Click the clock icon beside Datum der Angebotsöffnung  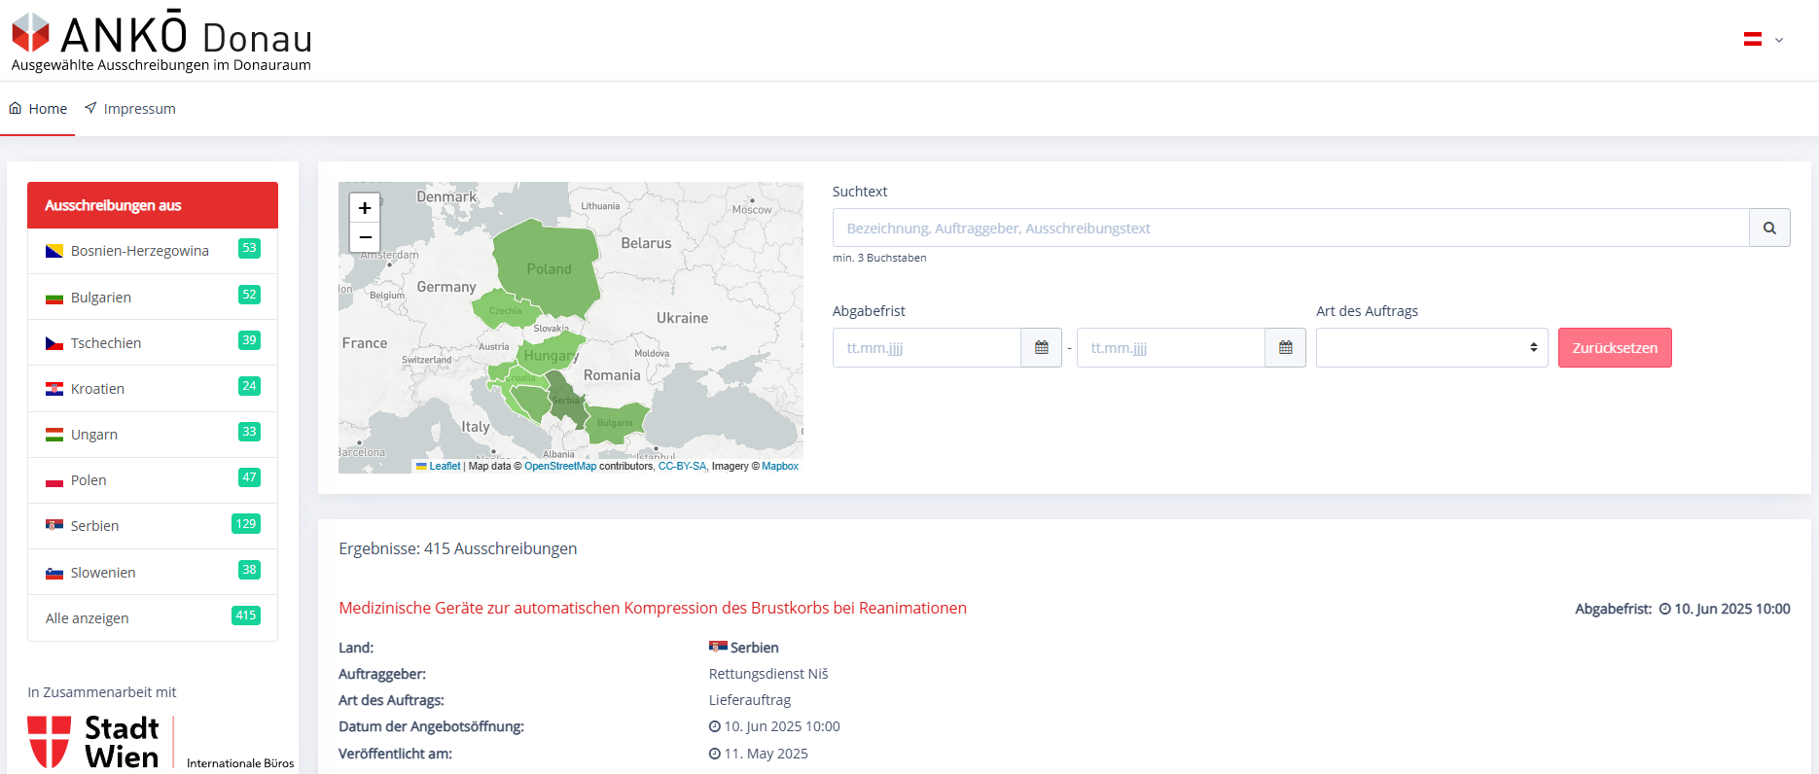715,726
